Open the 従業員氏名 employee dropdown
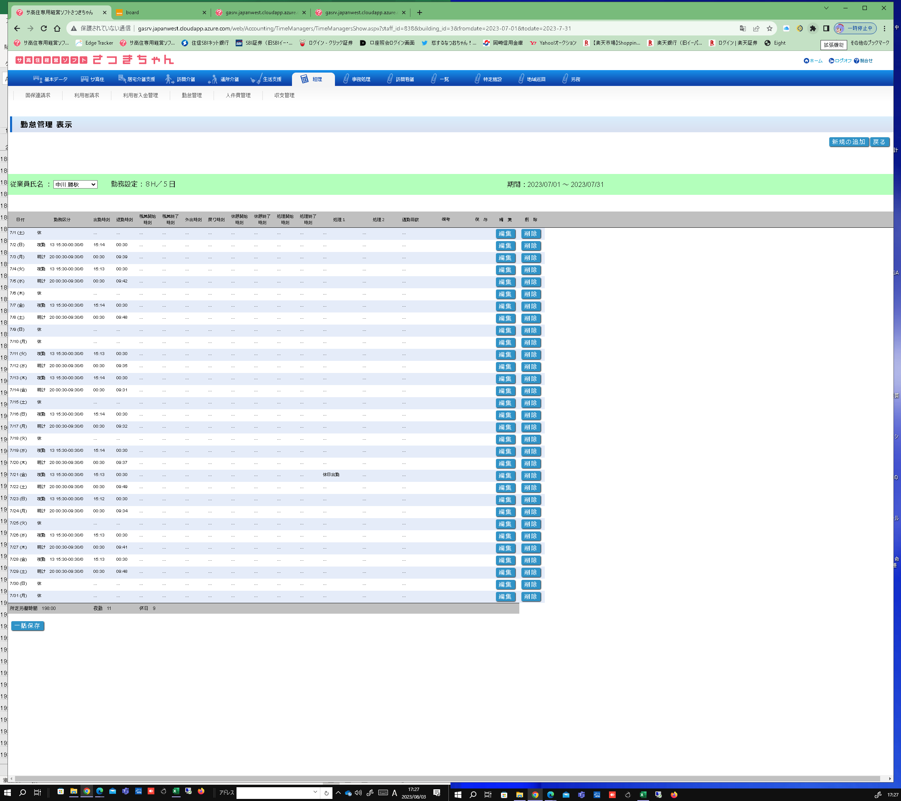This screenshot has height=801, width=901. 75,185
